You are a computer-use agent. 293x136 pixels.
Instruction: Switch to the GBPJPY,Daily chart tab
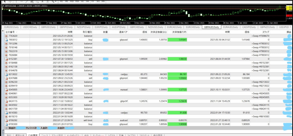(66, 27)
